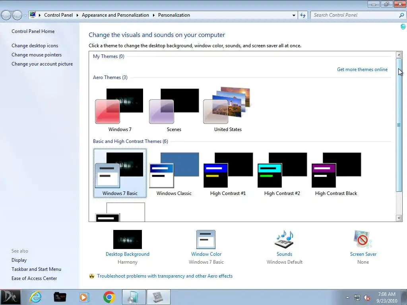Click the Control Panel breadcrumb
The height and width of the screenshot is (305, 407).
58,15
